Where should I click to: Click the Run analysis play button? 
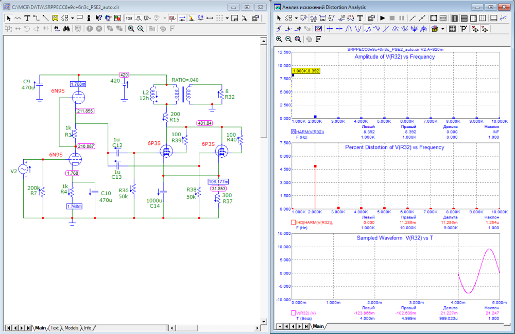[383, 17]
